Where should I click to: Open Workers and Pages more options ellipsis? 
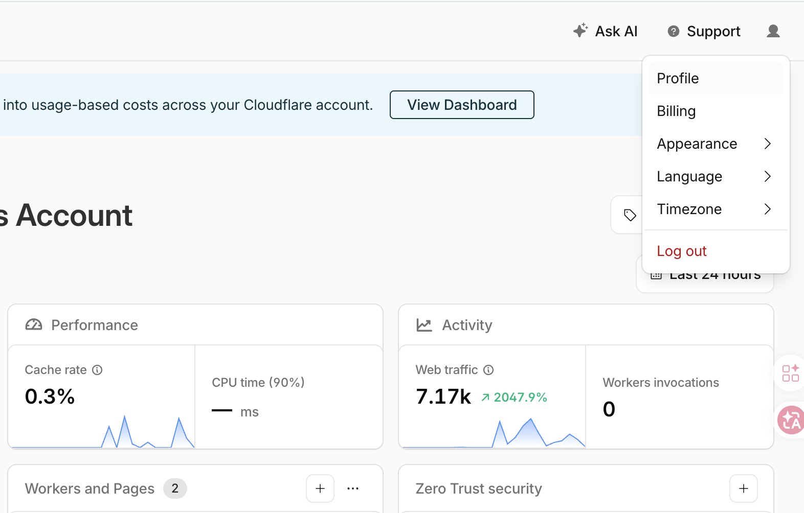[x=353, y=488]
